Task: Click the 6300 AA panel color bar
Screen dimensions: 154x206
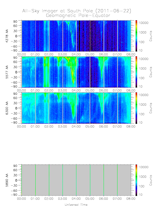Action: coord(136,108)
